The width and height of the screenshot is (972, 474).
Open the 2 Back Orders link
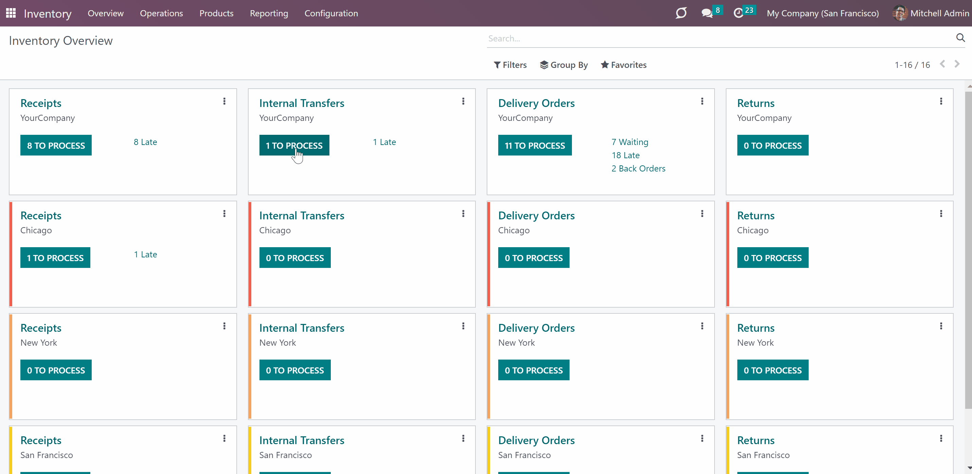coord(638,168)
